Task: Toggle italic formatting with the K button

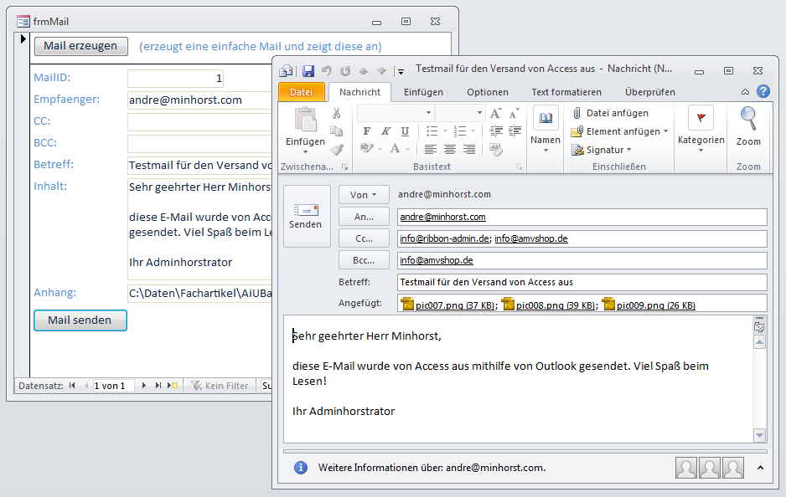Action: tap(385, 131)
